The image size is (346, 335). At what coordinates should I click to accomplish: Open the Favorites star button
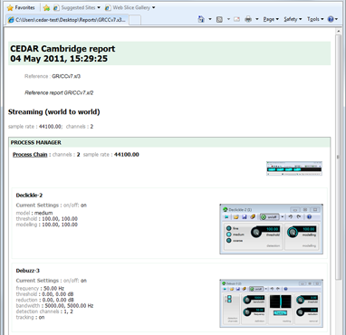click(x=21, y=7)
